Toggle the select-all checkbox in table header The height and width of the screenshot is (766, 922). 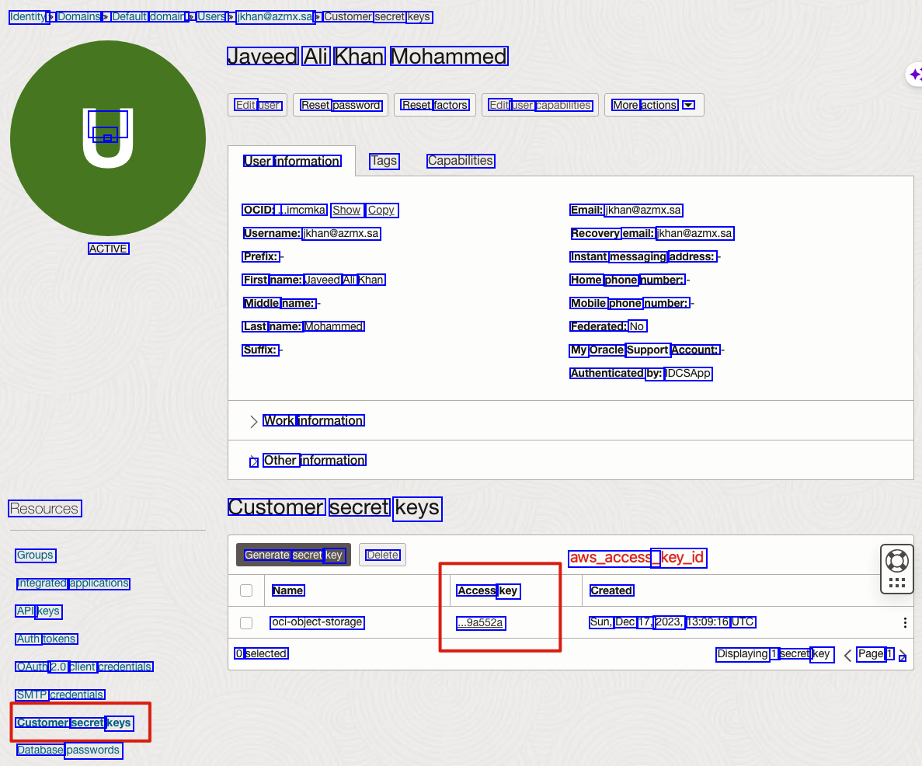(246, 590)
